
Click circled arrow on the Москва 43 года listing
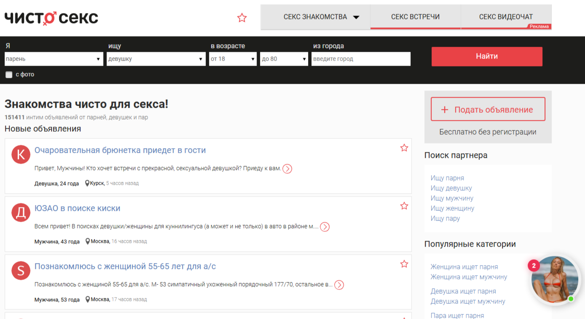pyautogui.click(x=325, y=227)
